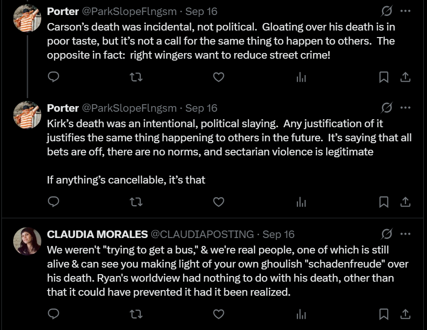Bookmark Claudia Morales's tweet
The height and width of the screenshot is (330, 427).
coord(383,313)
